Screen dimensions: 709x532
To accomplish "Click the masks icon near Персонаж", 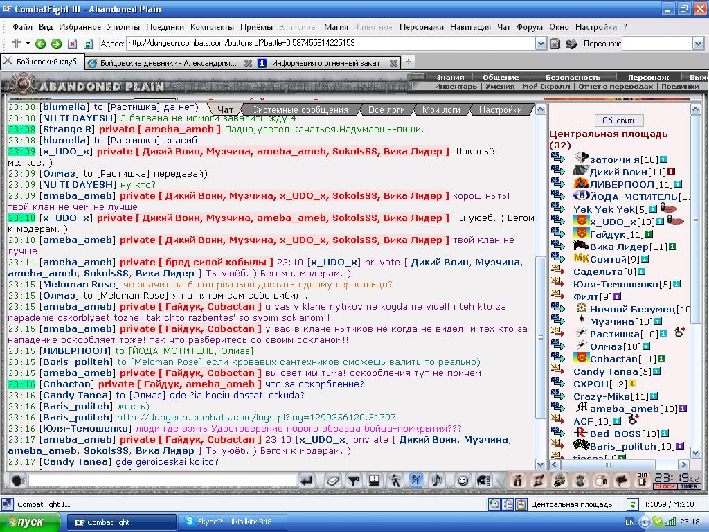I will pos(571,44).
